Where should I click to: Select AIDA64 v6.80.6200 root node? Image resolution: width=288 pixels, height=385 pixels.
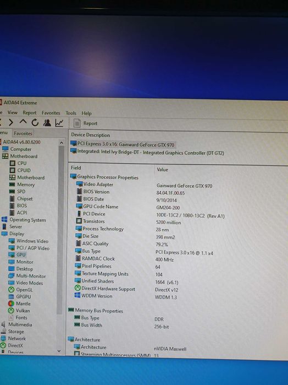click(20, 142)
